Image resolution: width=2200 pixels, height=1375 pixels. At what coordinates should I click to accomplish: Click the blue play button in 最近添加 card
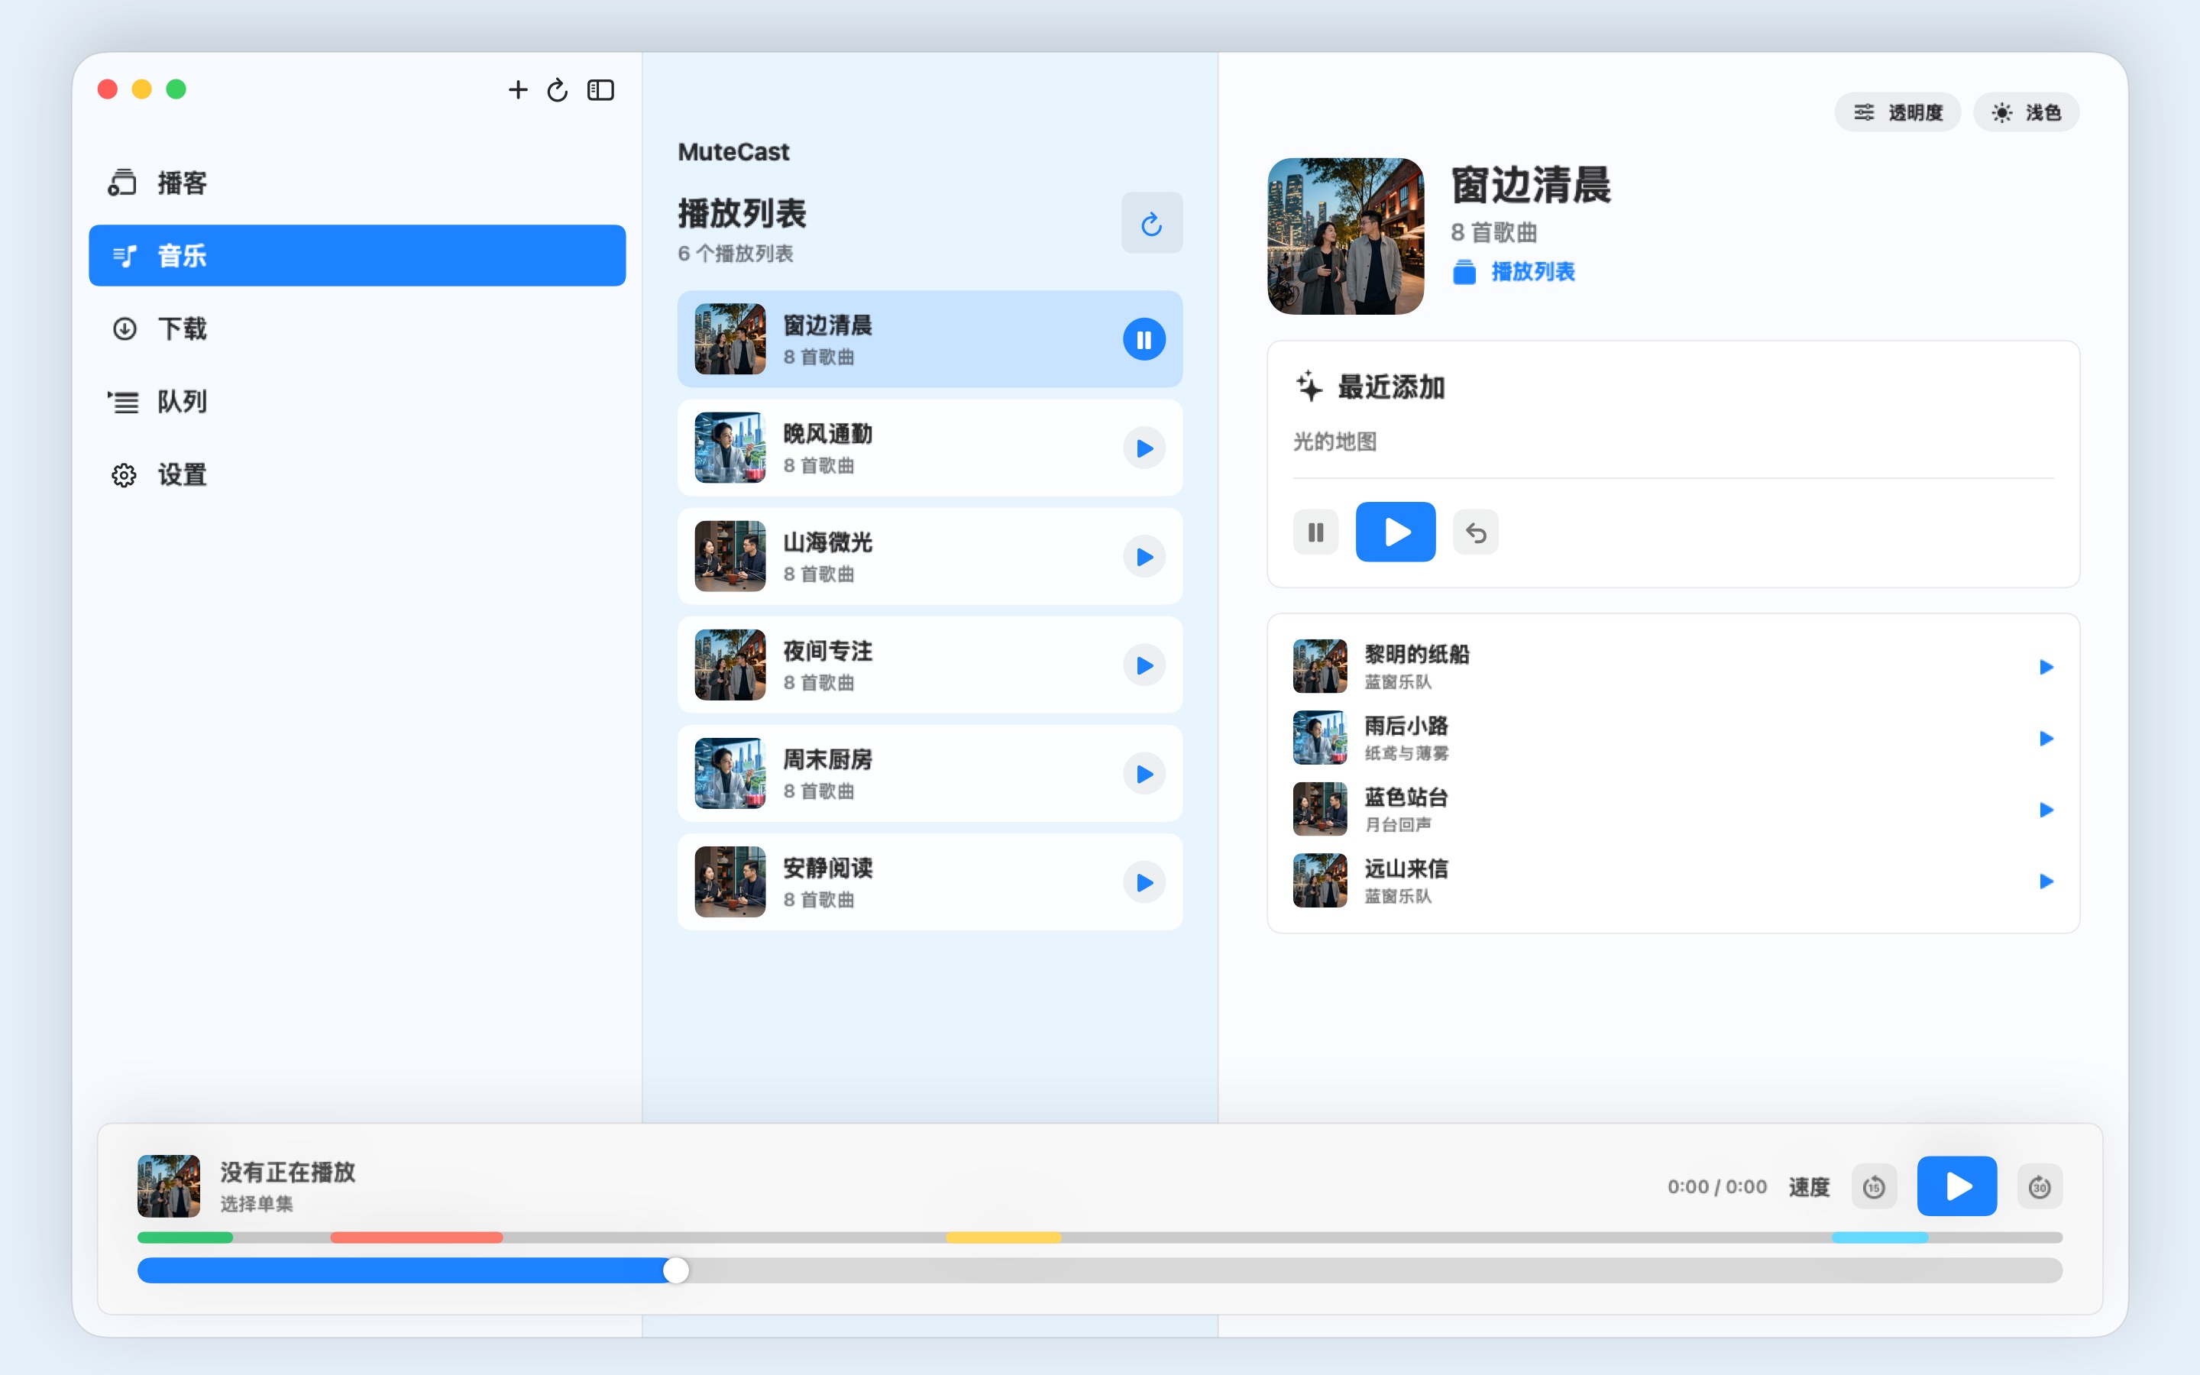(1396, 532)
